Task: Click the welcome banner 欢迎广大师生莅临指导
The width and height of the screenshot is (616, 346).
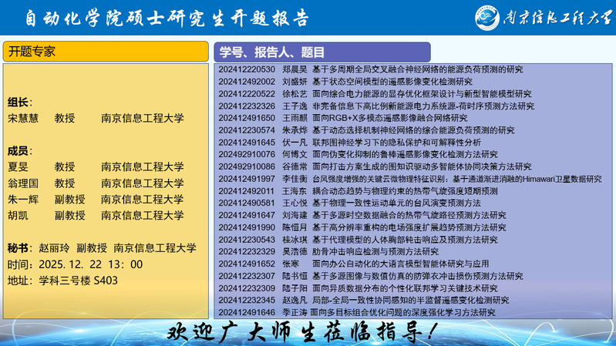Action: [x=306, y=332]
